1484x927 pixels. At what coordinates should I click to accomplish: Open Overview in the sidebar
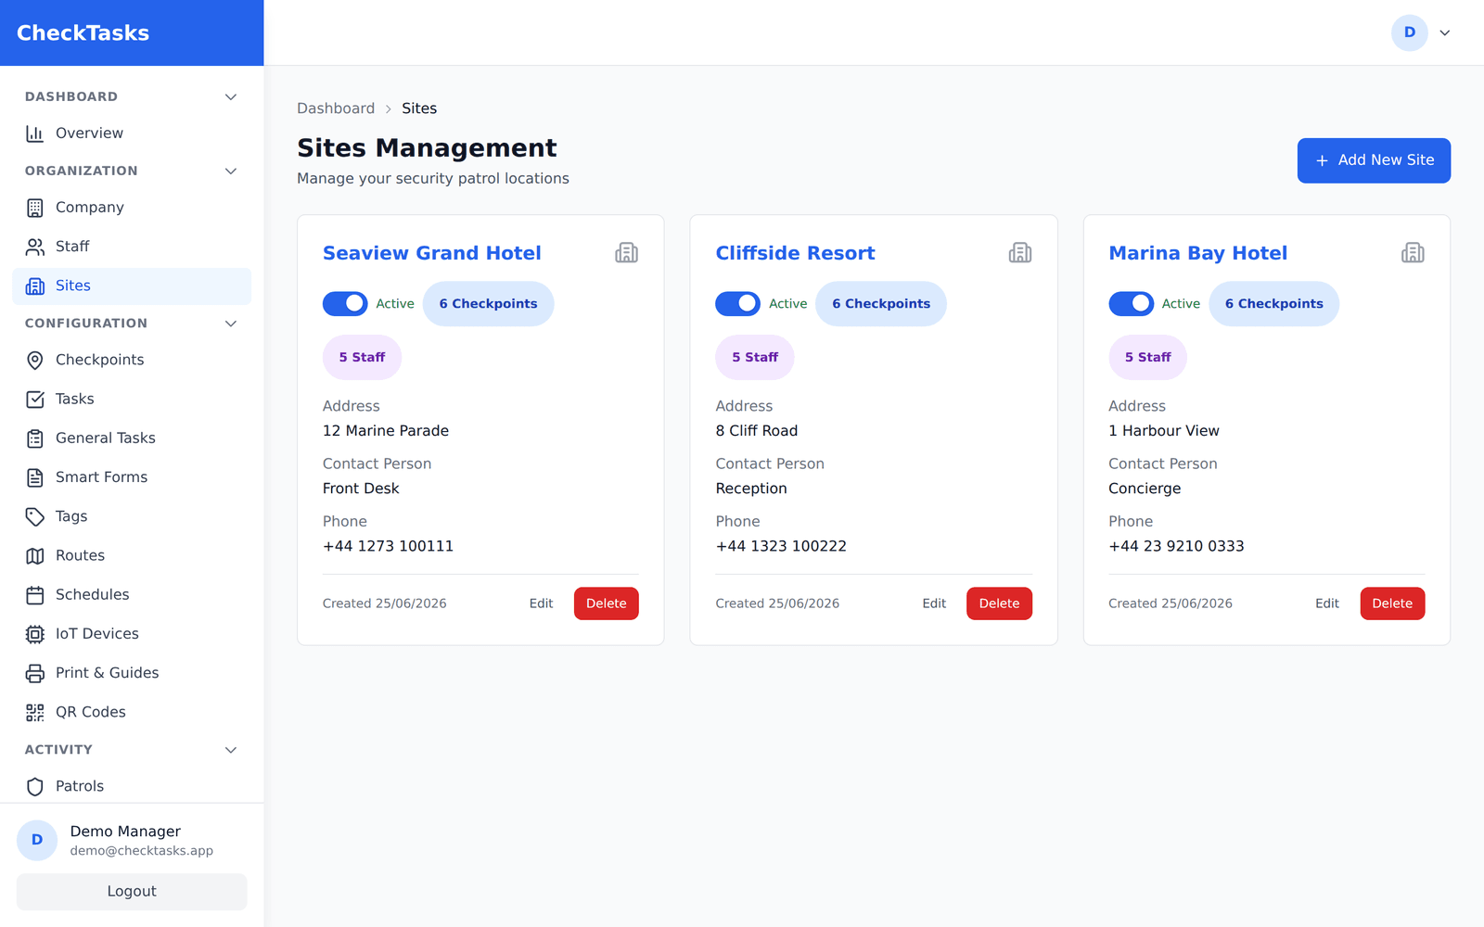(132, 133)
